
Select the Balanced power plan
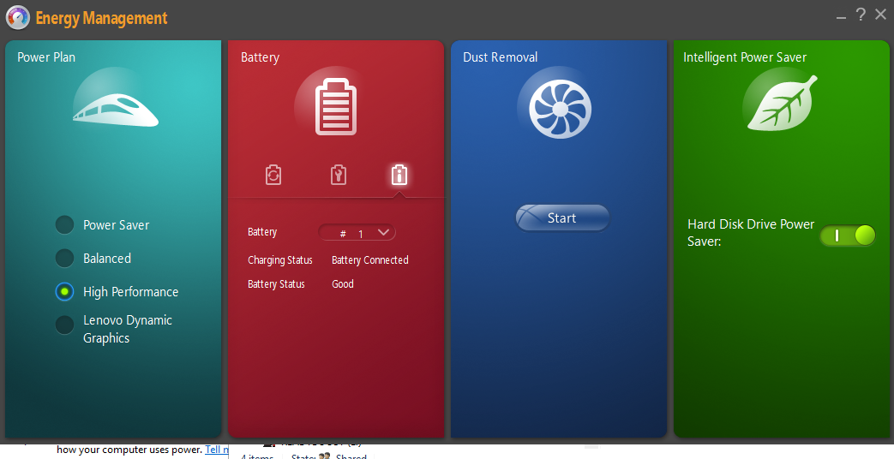click(x=64, y=258)
